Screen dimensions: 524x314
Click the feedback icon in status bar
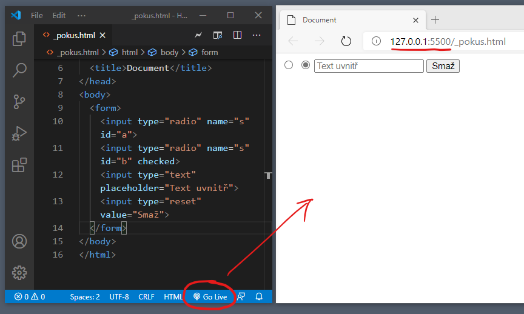pyautogui.click(x=241, y=296)
